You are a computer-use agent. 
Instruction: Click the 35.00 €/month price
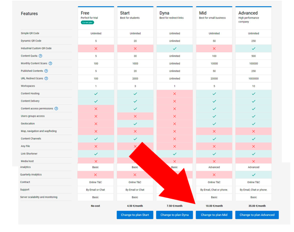257,206
